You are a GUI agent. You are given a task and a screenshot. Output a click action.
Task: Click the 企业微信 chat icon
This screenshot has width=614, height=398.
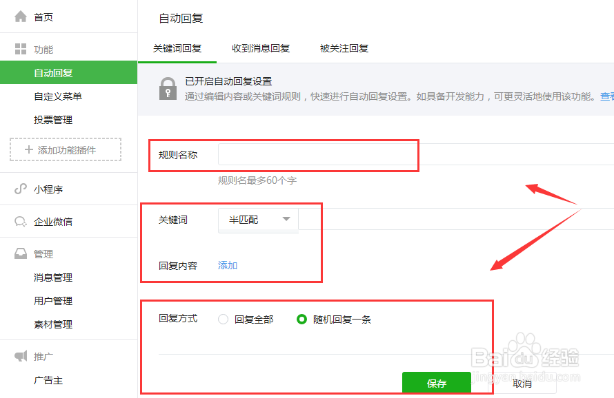pos(21,221)
